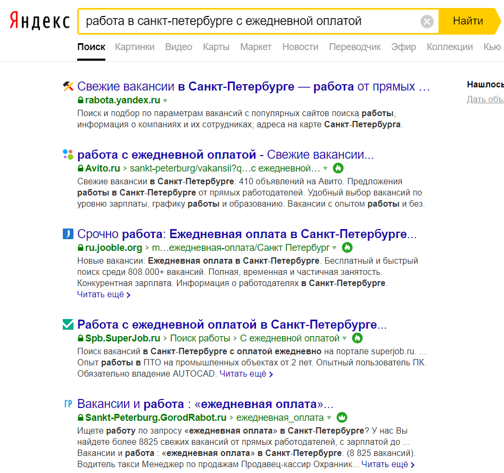Select the Поиск tab
504x473 pixels.
92,47
